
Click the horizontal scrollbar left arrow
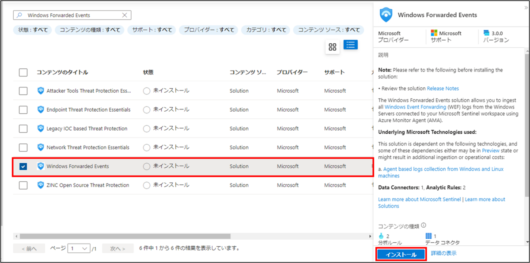[x=15, y=236]
